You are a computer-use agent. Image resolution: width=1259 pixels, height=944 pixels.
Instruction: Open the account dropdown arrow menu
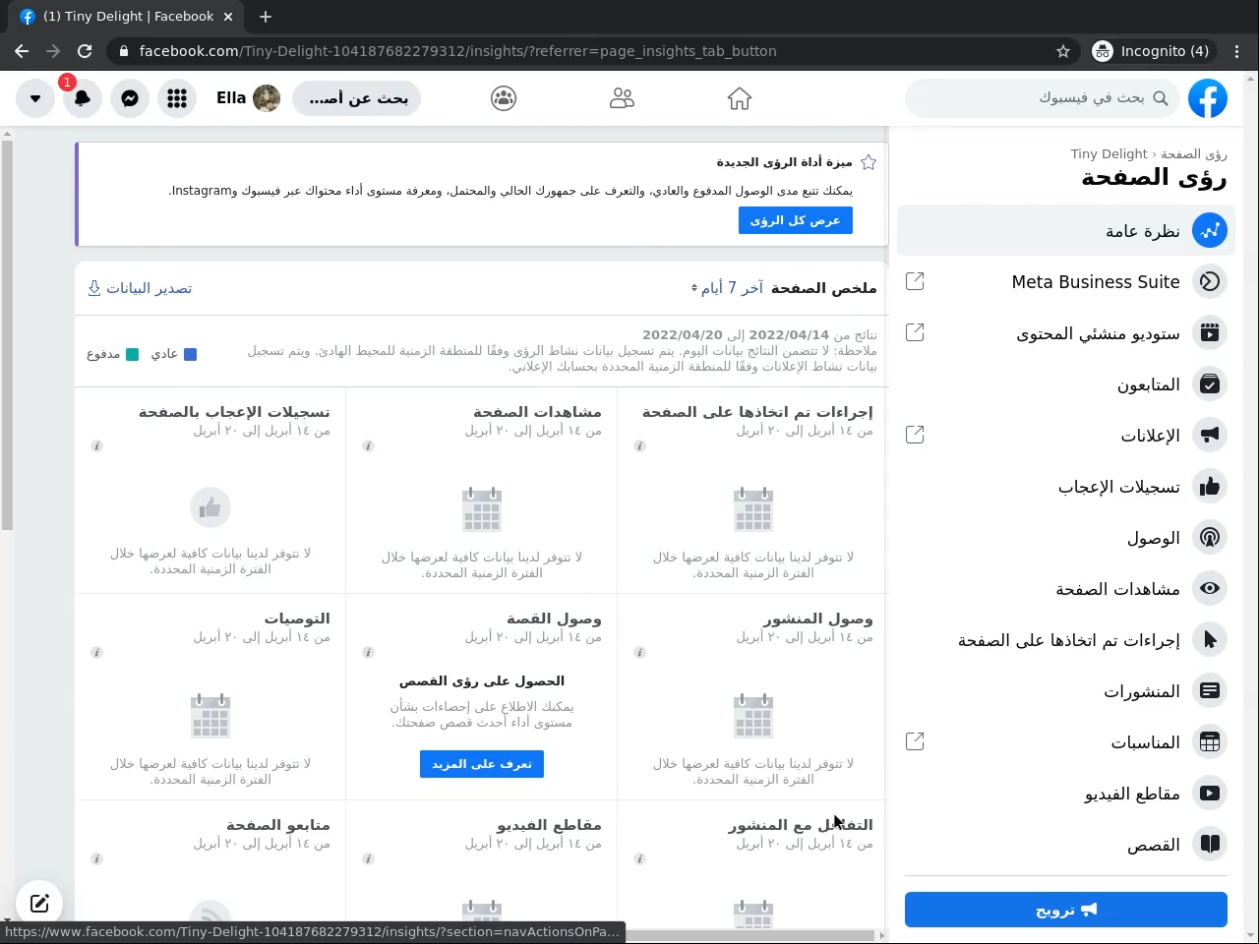35,98
